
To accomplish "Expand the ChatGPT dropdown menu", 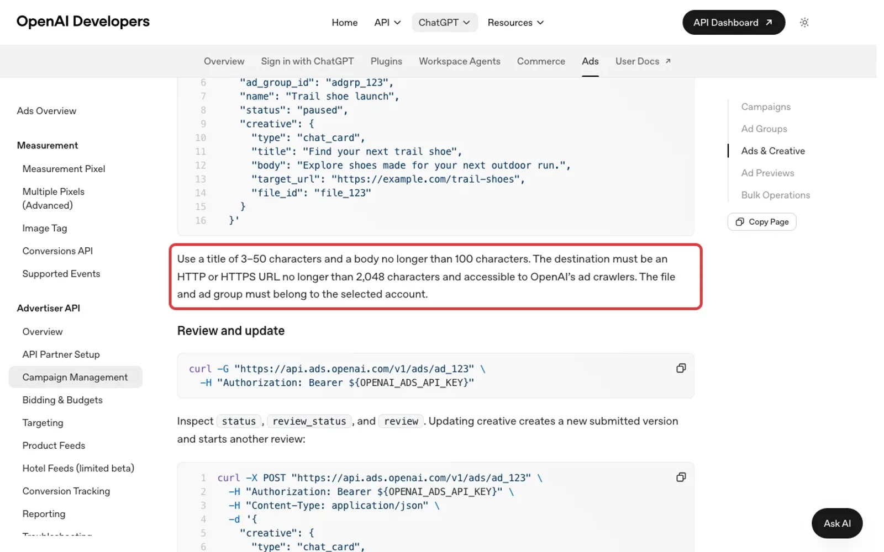I will click(x=444, y=23).
